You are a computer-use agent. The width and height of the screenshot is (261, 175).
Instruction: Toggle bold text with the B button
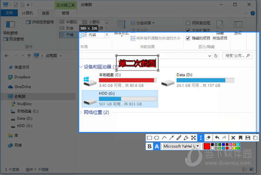[149, 147]
